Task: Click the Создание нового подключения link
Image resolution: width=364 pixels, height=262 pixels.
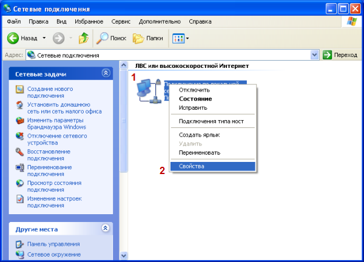Action: pos(50,92)
